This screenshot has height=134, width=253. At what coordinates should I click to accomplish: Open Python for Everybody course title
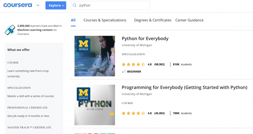click(145, 39)
